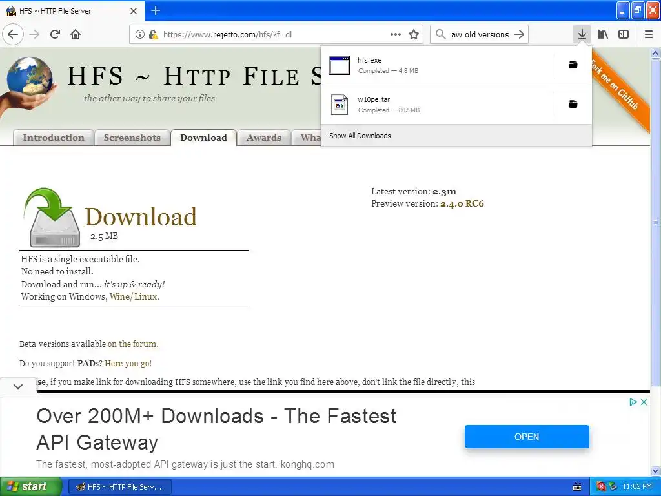
Task: Click the page scrollbar up arrow
Action: tap(655, 53)
